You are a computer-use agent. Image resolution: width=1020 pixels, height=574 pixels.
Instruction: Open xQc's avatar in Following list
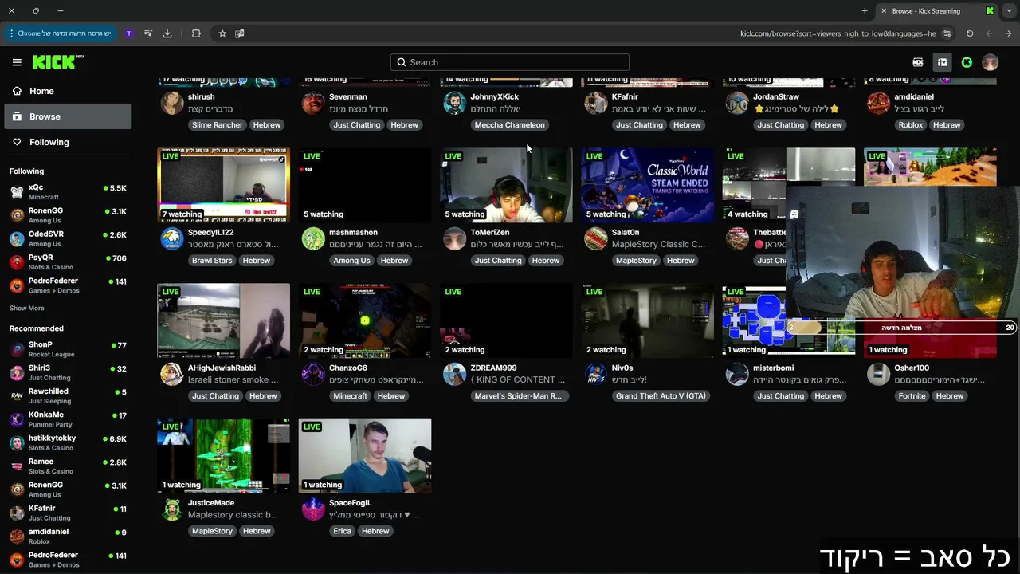pyautogui.click(x=17, y=192)
